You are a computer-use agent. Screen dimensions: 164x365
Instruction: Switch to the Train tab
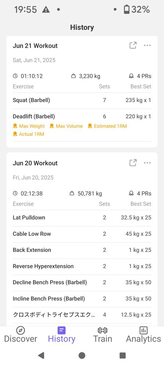[x=103, y=335]
